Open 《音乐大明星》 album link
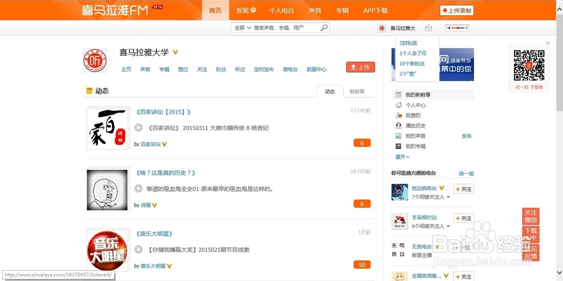Image resolution: width=563 pixels, height=281 pixels. coord(154,234)
